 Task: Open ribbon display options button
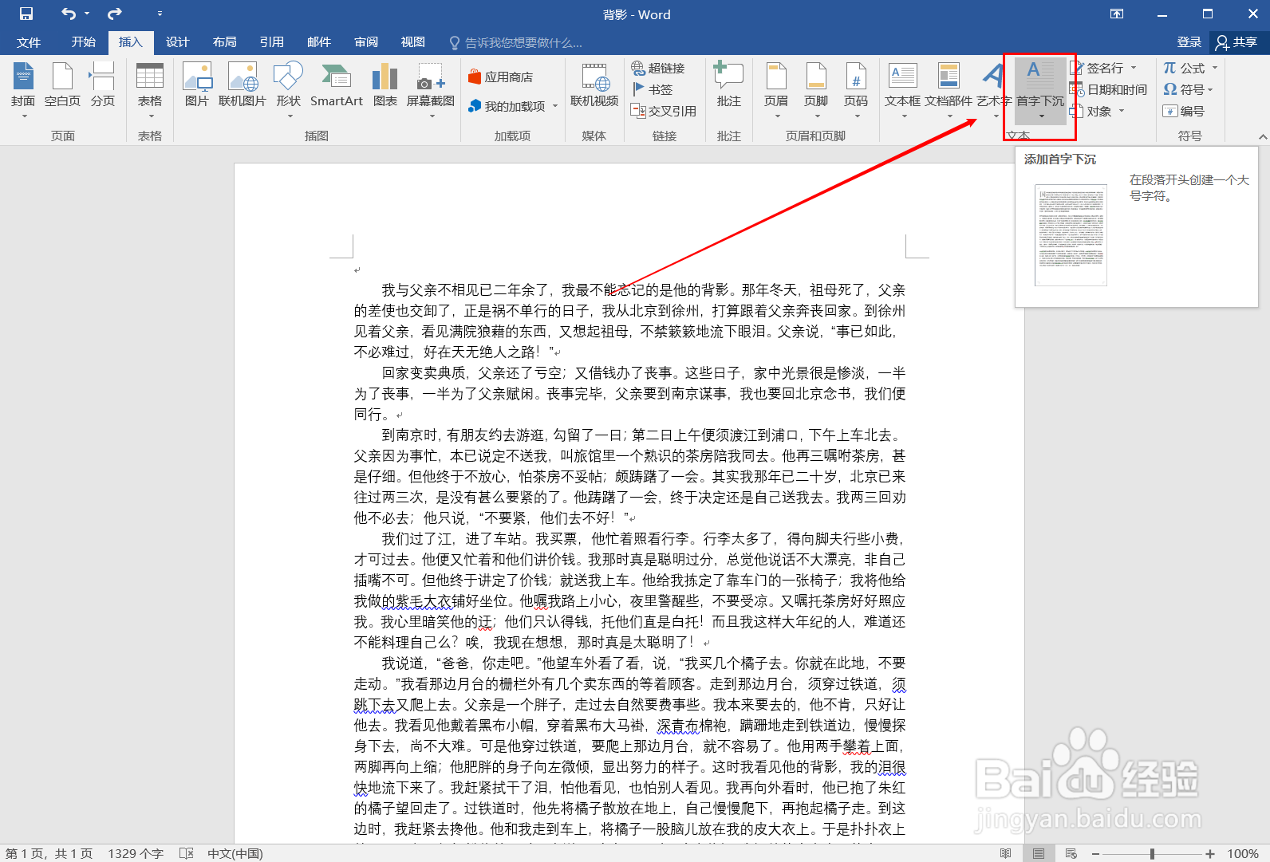(1117, 14)
